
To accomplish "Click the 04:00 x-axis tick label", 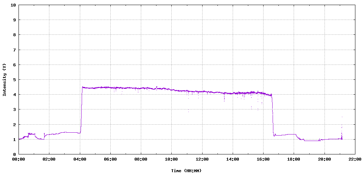I will click(80, 159).
